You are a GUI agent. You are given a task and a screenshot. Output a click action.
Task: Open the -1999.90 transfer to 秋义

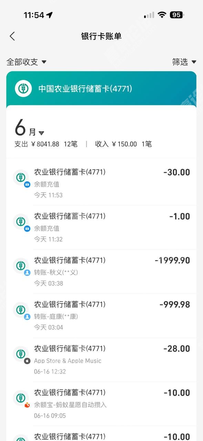(x=101, y=271)
